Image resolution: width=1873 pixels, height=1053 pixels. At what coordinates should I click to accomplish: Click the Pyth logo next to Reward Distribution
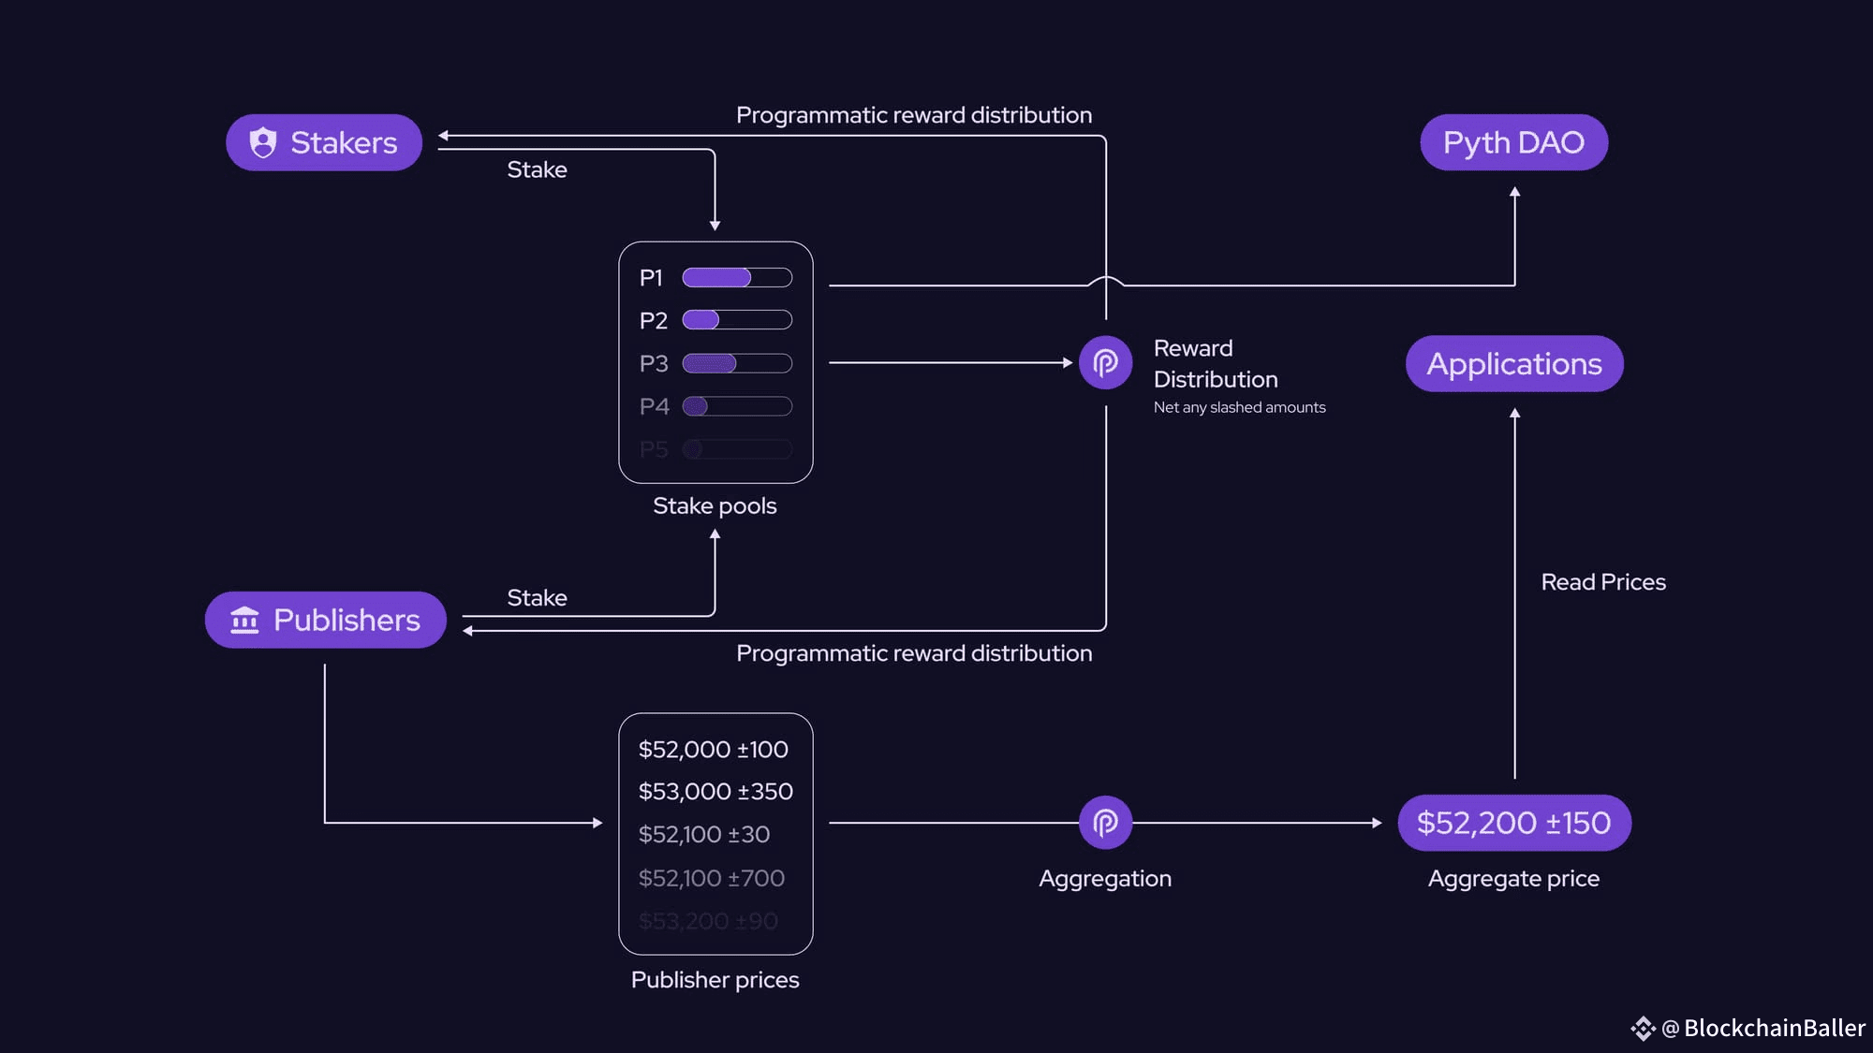pos(1105,362)
